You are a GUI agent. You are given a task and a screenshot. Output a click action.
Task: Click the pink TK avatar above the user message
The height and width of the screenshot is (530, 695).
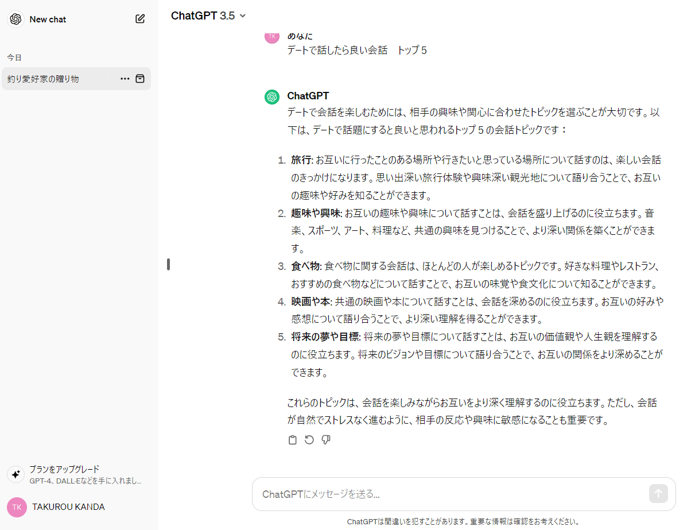click(x=272, y=36)
